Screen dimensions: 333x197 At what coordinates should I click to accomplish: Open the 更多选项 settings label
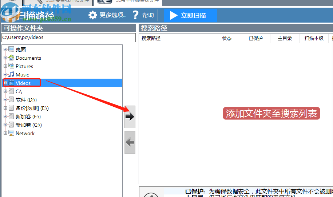(x=113, y=15)
